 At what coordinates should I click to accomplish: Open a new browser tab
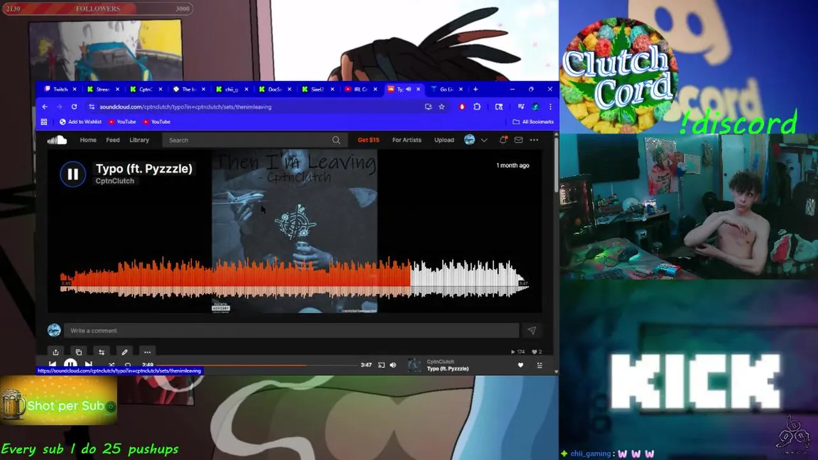coord(475,89)
